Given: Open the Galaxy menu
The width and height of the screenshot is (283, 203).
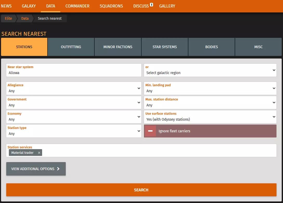Looking at the screenshot, I should point(29,6).
